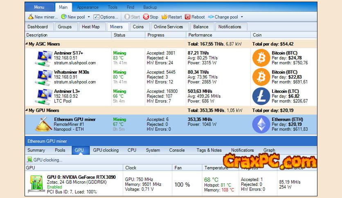Open the Summary detail tab
This screenshot has width=342, height=198.
coord(36,150)
